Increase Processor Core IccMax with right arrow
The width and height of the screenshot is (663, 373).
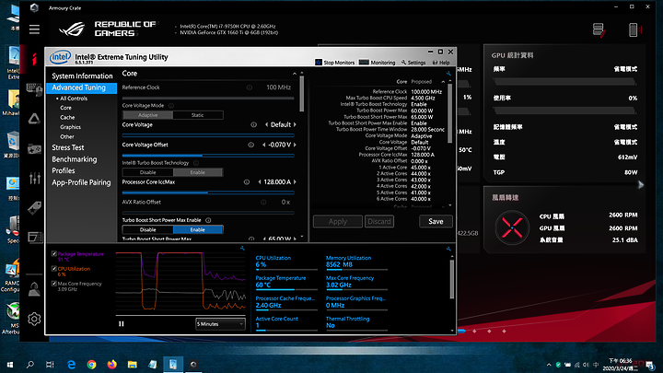[295, 181]
